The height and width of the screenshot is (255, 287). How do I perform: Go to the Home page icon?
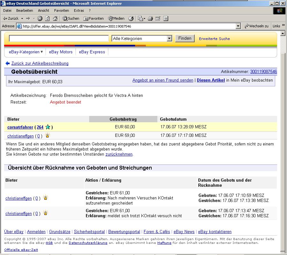(55, 18)
